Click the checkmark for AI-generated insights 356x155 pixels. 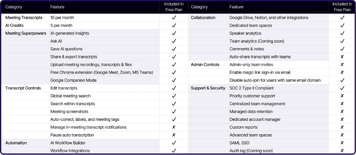174,33
